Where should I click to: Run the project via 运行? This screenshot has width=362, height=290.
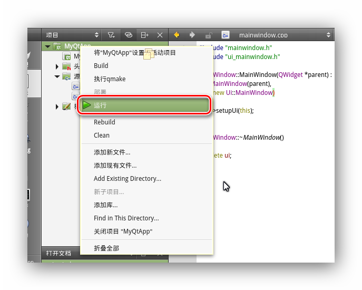coord(144,105)
